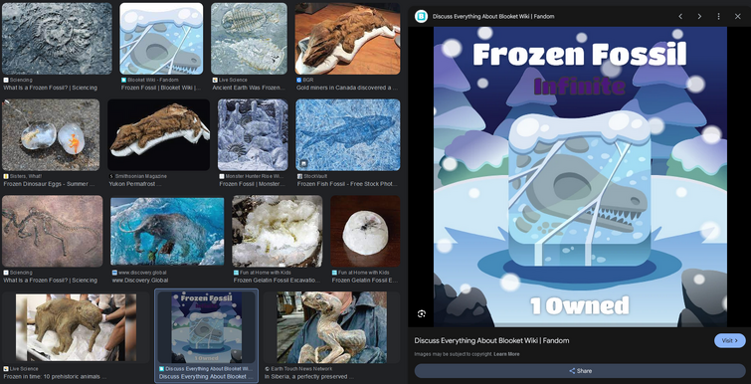Open the Live Science trilobite image result

(x=249, y=39)
